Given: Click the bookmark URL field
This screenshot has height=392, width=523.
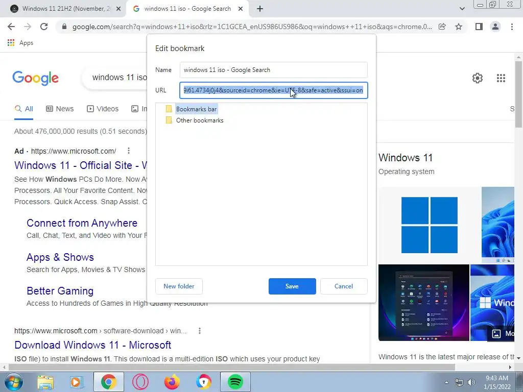Looking at the screenshot, I should pyautogui.click(x=274, y=90).
